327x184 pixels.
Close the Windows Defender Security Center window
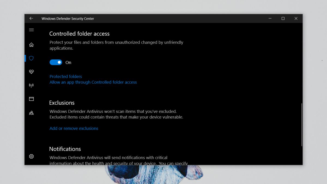click(296, 18)
